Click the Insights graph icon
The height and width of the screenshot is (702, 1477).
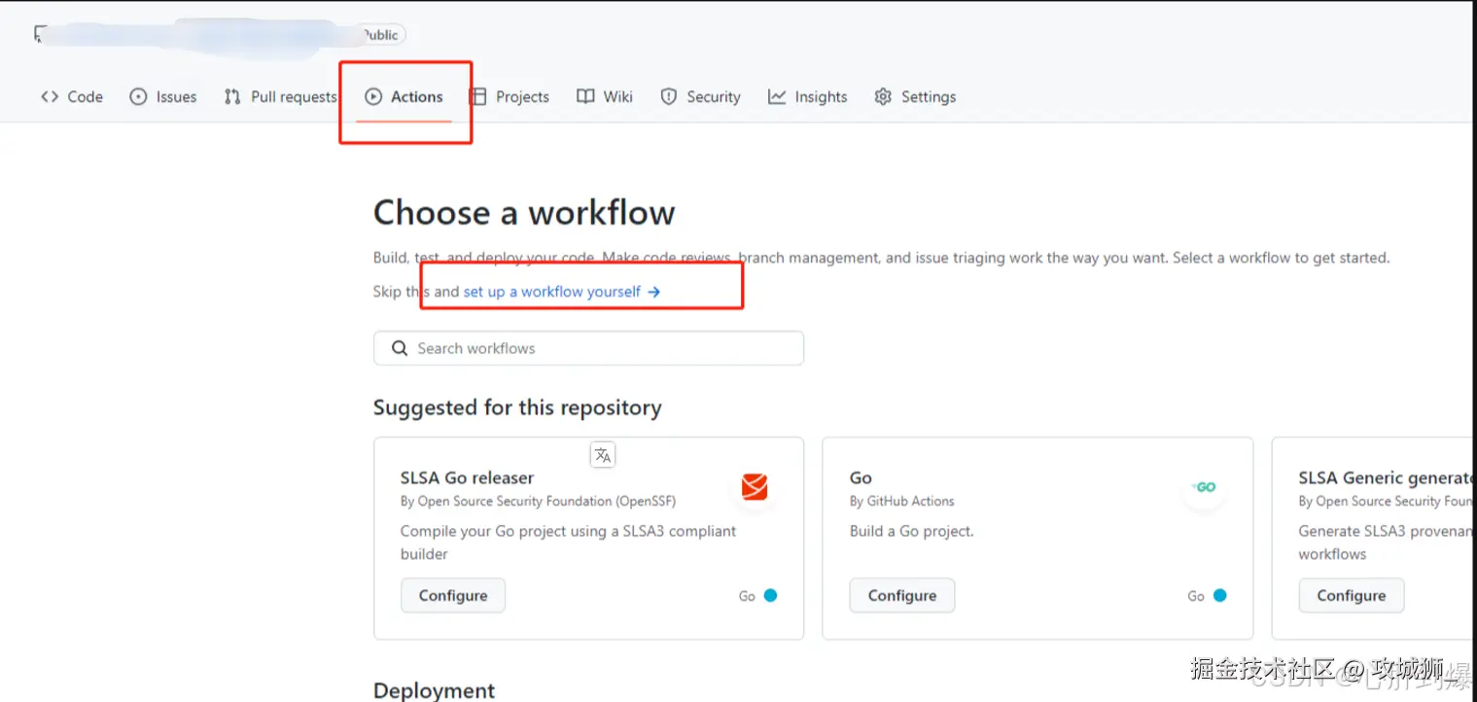(777, 96)
